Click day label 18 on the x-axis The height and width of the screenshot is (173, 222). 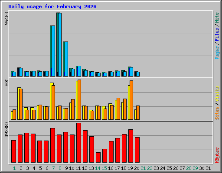(124, 168)
